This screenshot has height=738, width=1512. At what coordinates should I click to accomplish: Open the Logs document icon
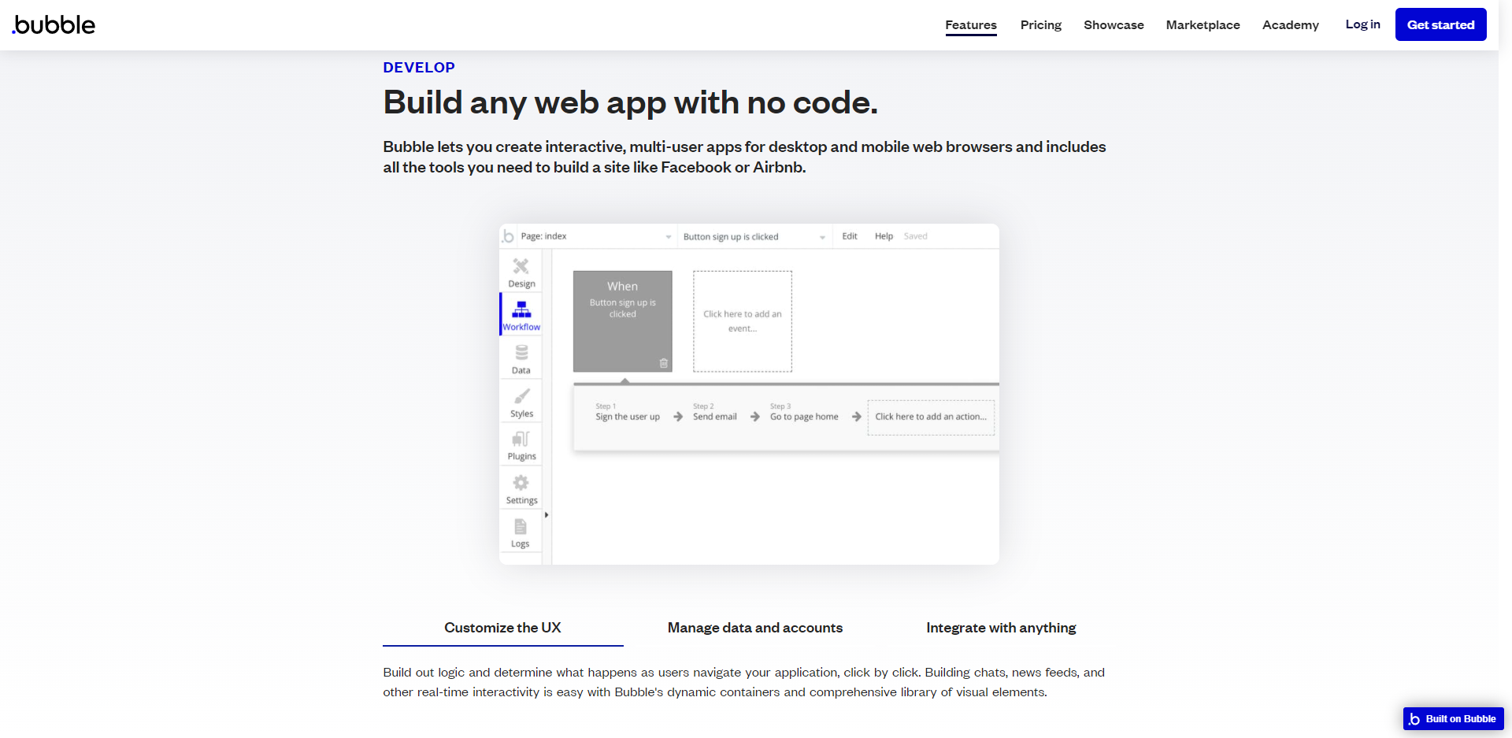pyautogui.click(x=521, y=526)
